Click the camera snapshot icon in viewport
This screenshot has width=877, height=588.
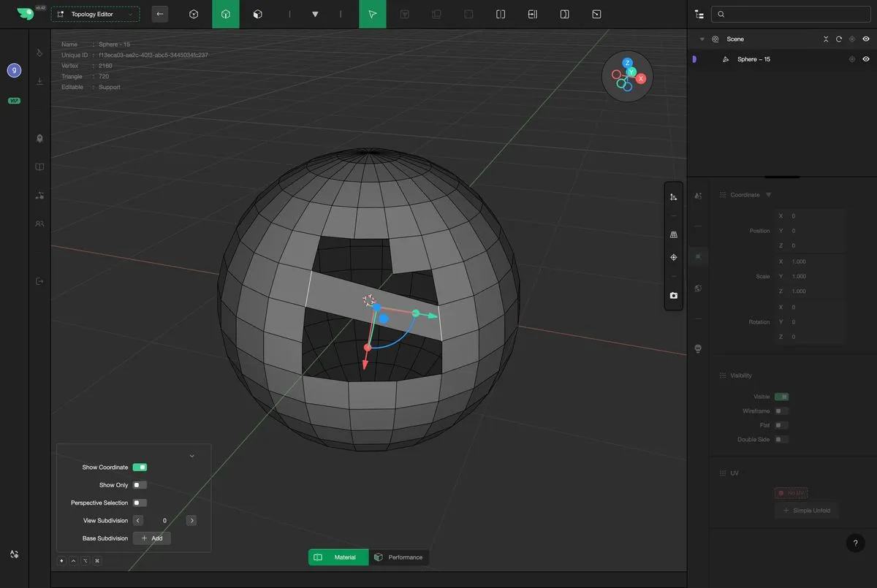(x=673, y=296)
